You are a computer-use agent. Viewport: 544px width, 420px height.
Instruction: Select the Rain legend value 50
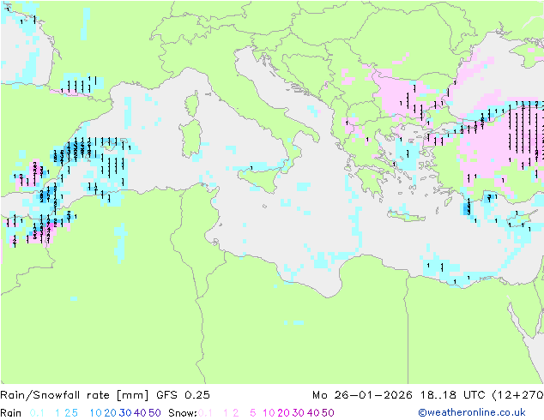[154, 413]
